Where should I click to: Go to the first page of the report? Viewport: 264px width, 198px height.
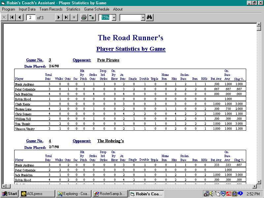click(x=12, y=17)
